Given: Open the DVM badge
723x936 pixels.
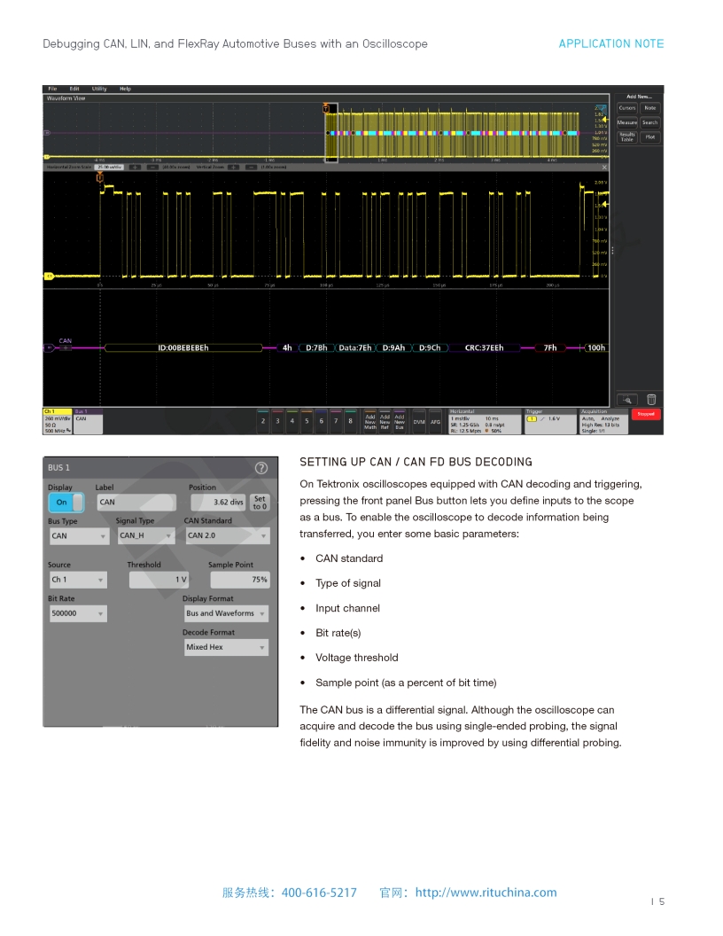Looking at the screenshot, I should (x=419, y=421).
